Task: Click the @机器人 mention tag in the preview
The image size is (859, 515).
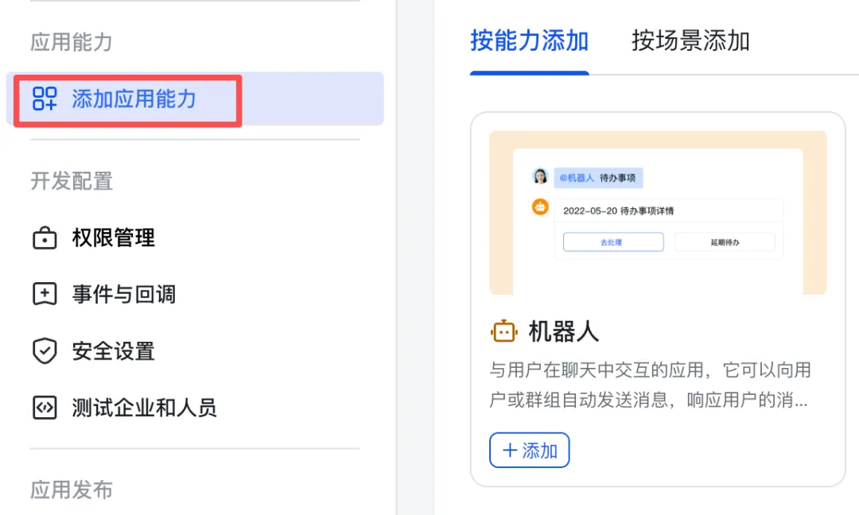Action: 577,177
